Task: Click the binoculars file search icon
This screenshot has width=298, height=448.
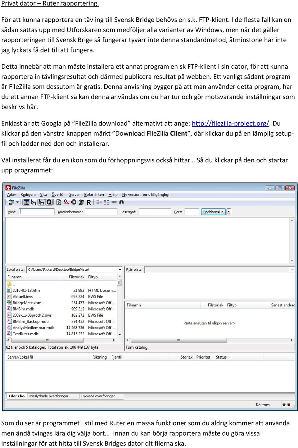Action: [x=121, y=202]
